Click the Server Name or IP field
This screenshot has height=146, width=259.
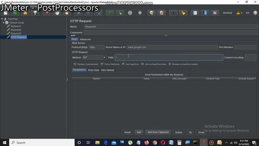coord(172,47)
